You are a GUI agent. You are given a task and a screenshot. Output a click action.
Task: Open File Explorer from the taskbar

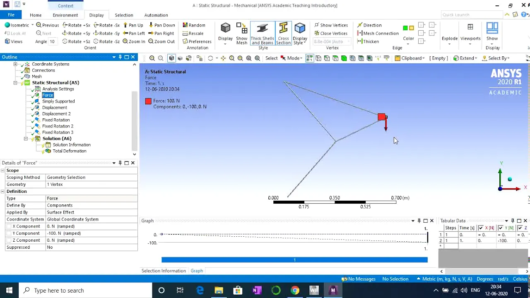pyautogui.click(x=219, y=291)
